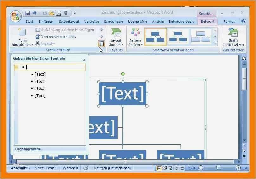Image resolution: width=256 pixels, height=179 pixels.
Task: Click the print preview icon
Action: 59,13
